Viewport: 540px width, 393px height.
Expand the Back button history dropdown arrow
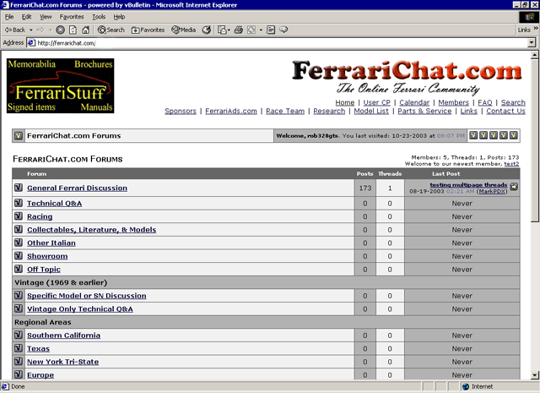(x=31, y=30)
